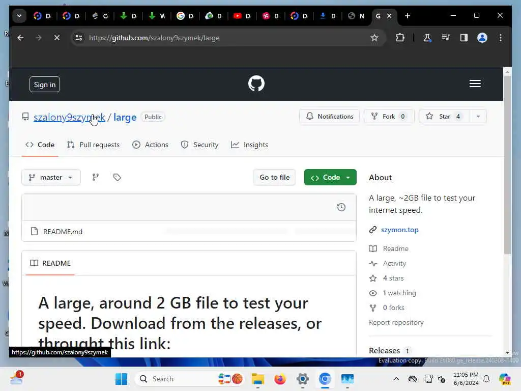Switch to the tab labeled N
This screenshot has height=391, width=521.
tap(356, 16)
